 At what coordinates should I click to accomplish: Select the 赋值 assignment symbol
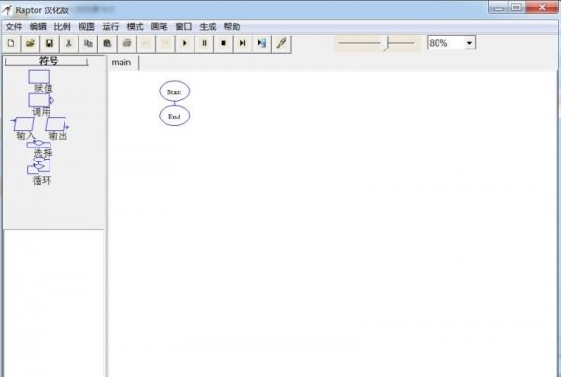(x=39, y=77)
